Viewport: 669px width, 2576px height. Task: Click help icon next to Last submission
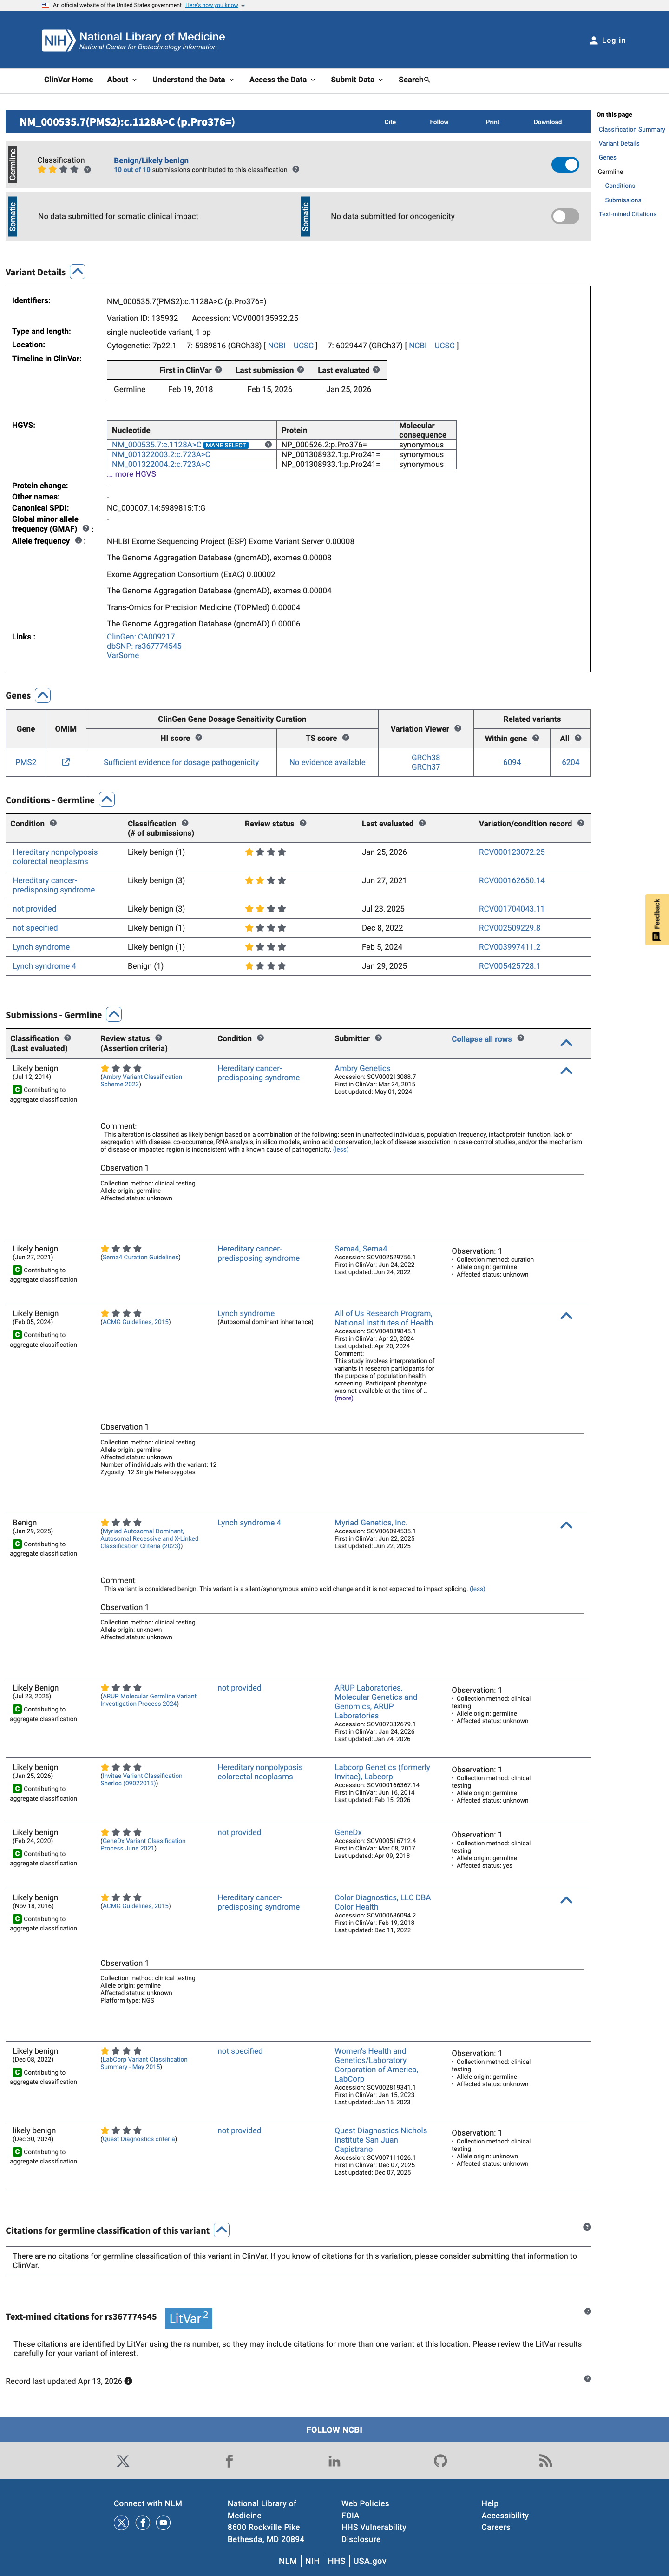[x=301, y=370]
